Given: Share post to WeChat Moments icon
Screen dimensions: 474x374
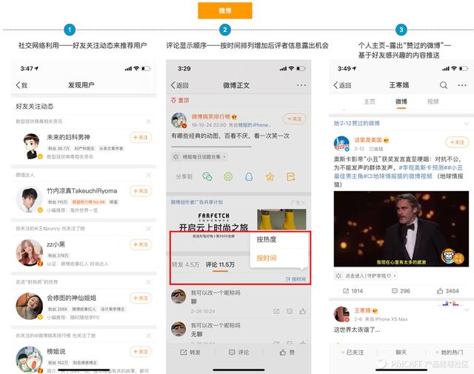Looking at the screenshot, I should [x=228, y=176].
